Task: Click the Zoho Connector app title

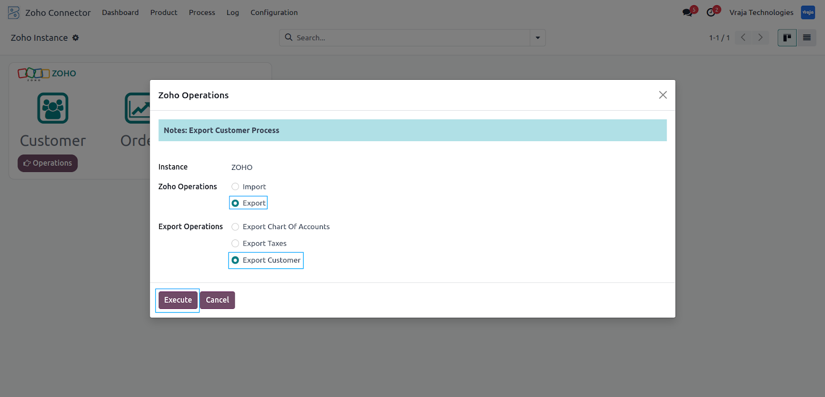Action: pyautogui.click(x=58, y=13)
